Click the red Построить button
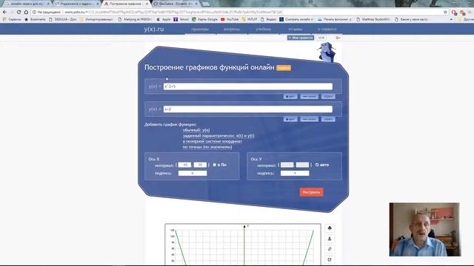This screenshot has height=266, width=474. 311,192
